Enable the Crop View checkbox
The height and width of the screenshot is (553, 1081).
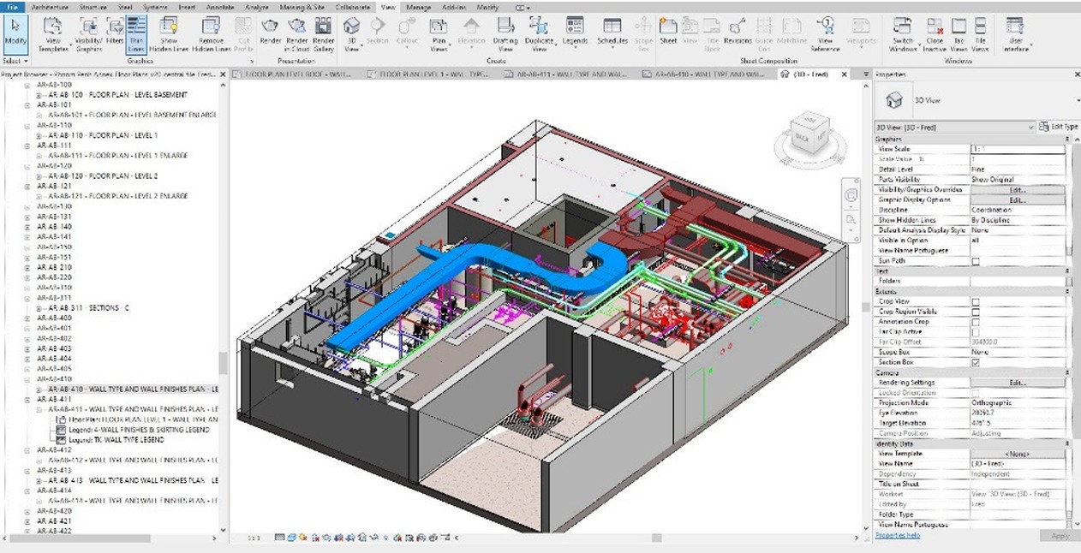coord(976,302)
